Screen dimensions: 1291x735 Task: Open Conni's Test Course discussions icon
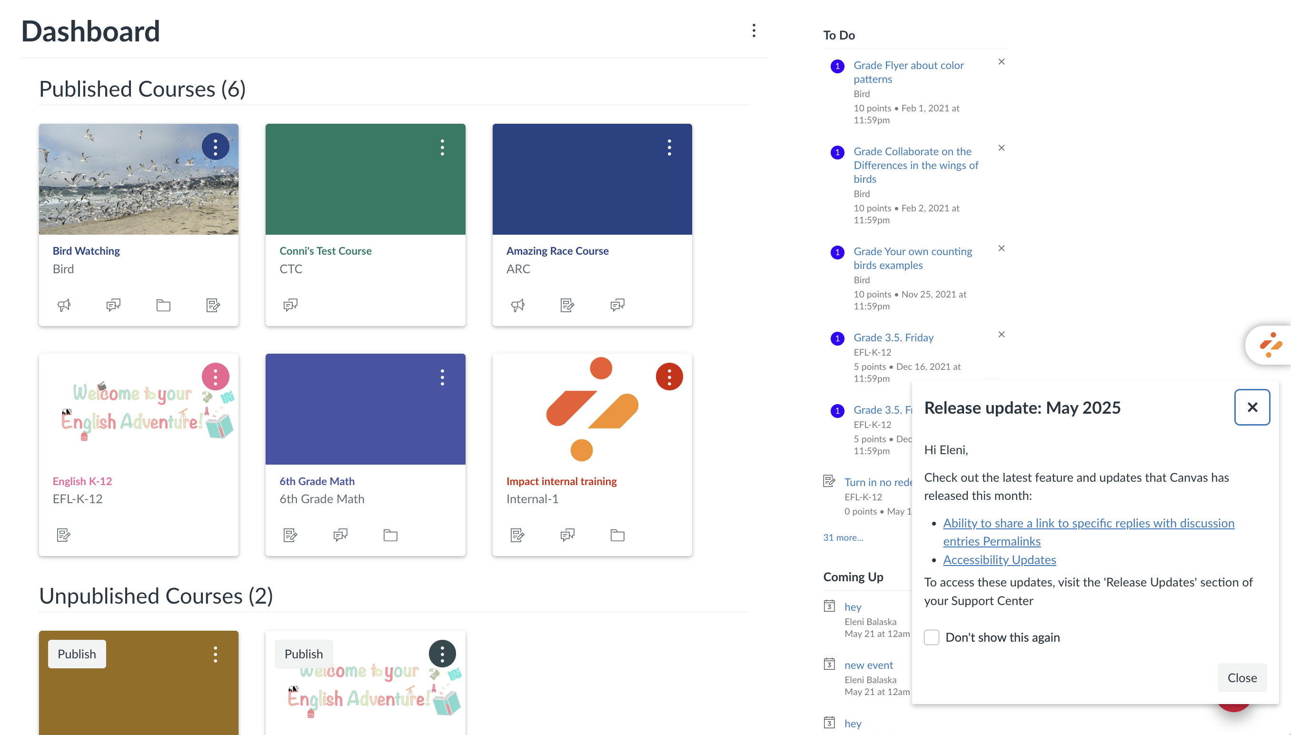[x=290, y=305]
